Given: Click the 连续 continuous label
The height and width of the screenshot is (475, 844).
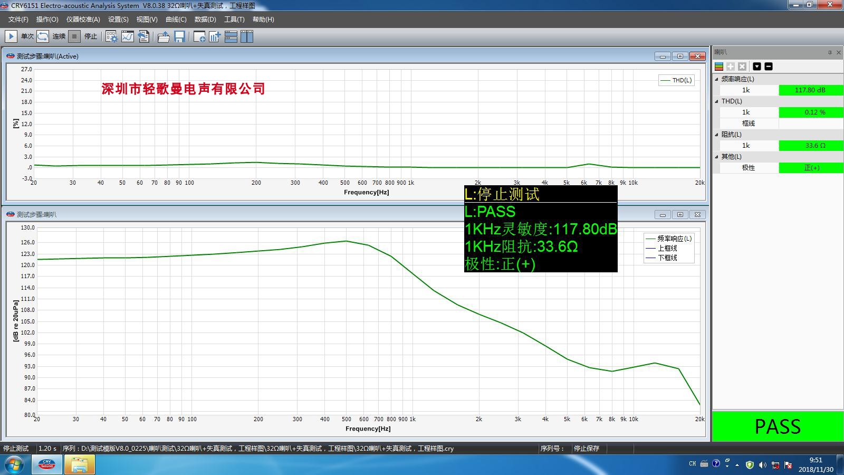Looking at the screenshot, I should pyautogui.click(x=59, y=36).
